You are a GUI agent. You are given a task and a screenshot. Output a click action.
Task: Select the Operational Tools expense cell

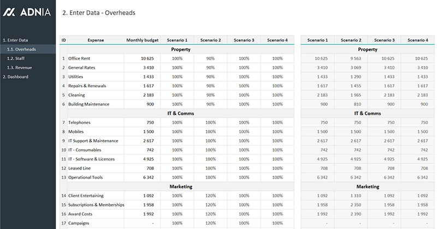coord(96,177)
